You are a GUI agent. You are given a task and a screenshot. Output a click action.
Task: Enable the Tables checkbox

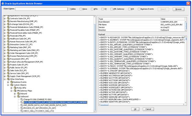(x=69, y=9)
